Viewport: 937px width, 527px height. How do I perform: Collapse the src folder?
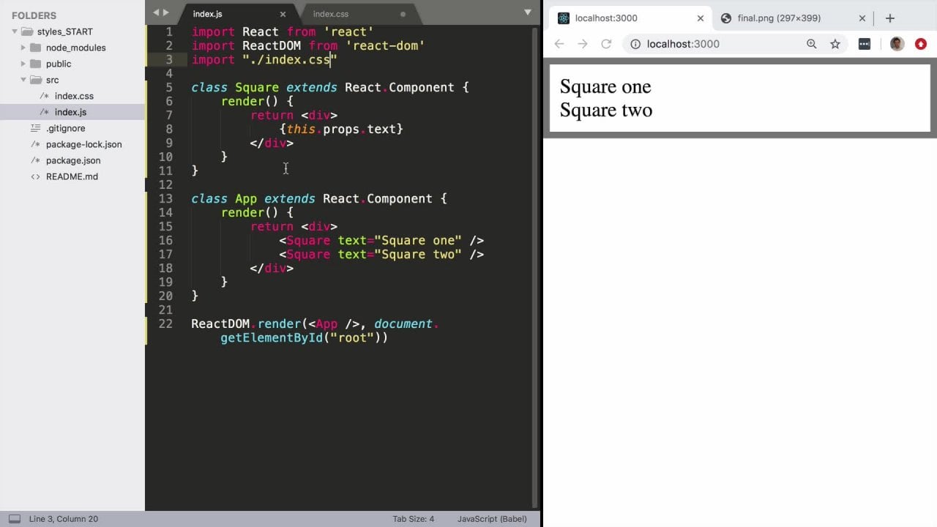click(23, 80)
